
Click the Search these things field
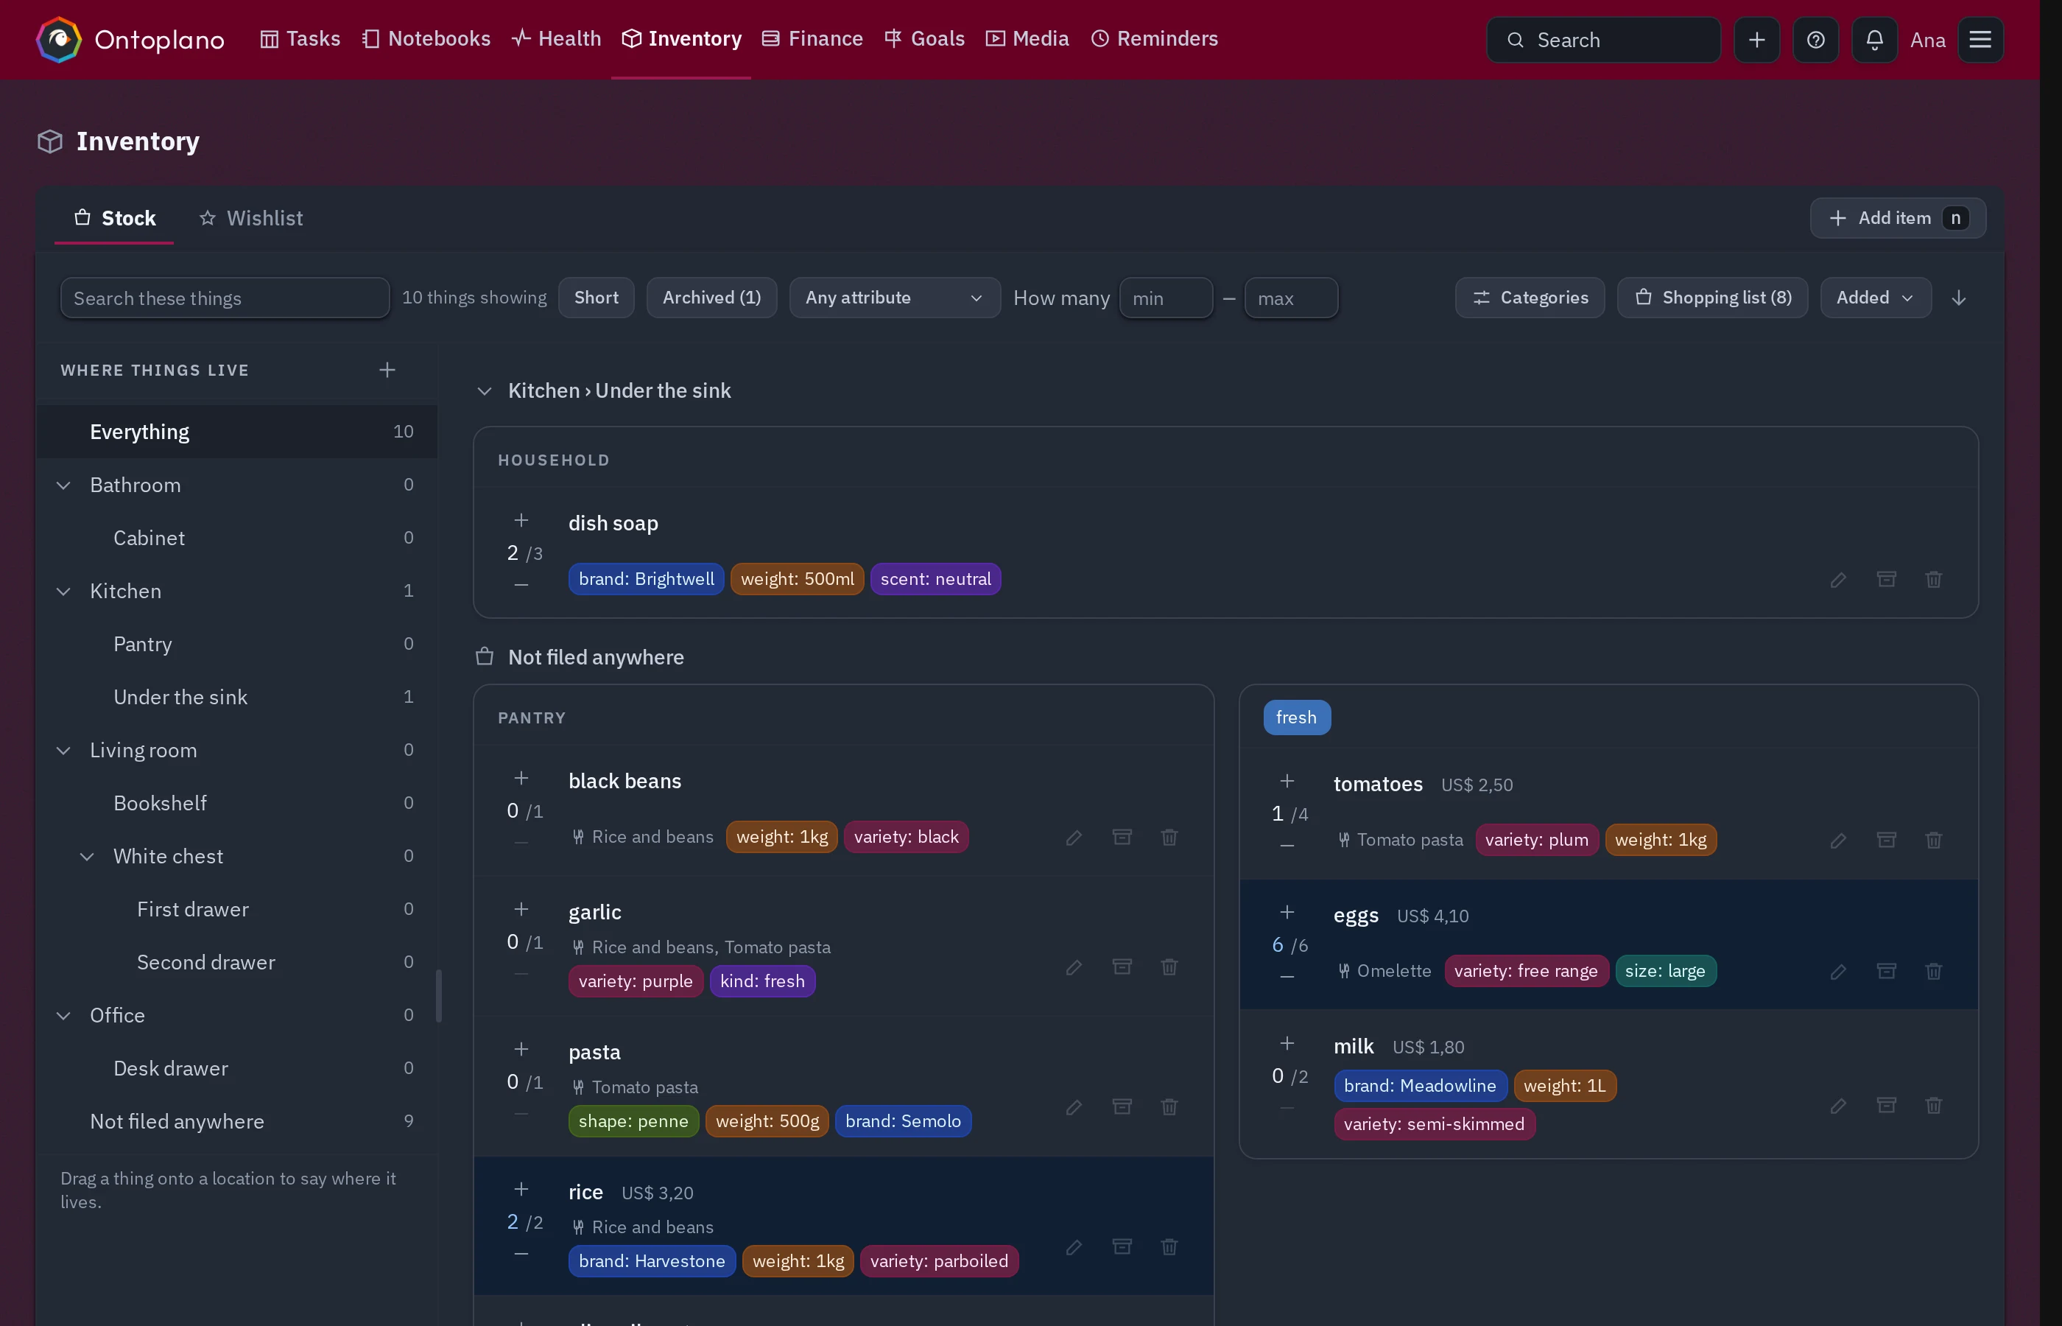point(225,298)
